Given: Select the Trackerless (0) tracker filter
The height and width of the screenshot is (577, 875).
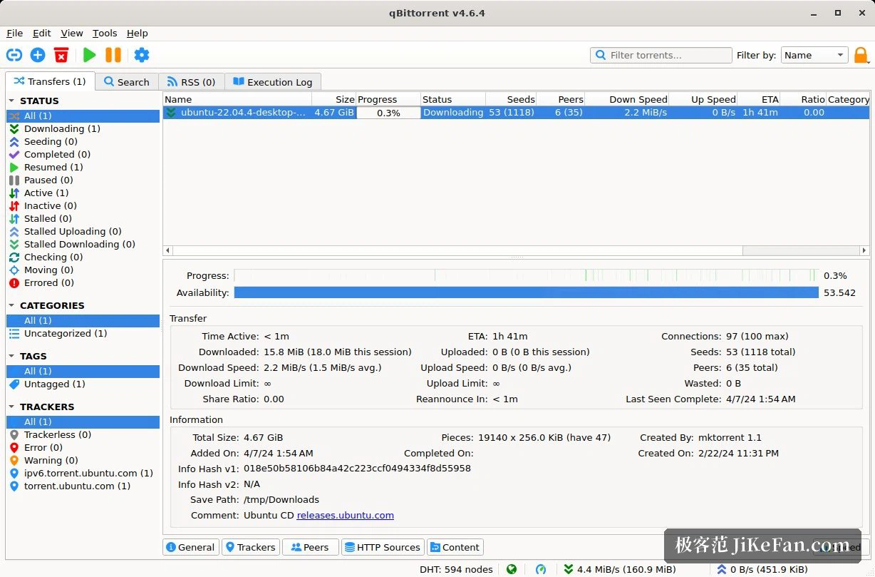Looking at the screenshot, I should coord(83,434).
